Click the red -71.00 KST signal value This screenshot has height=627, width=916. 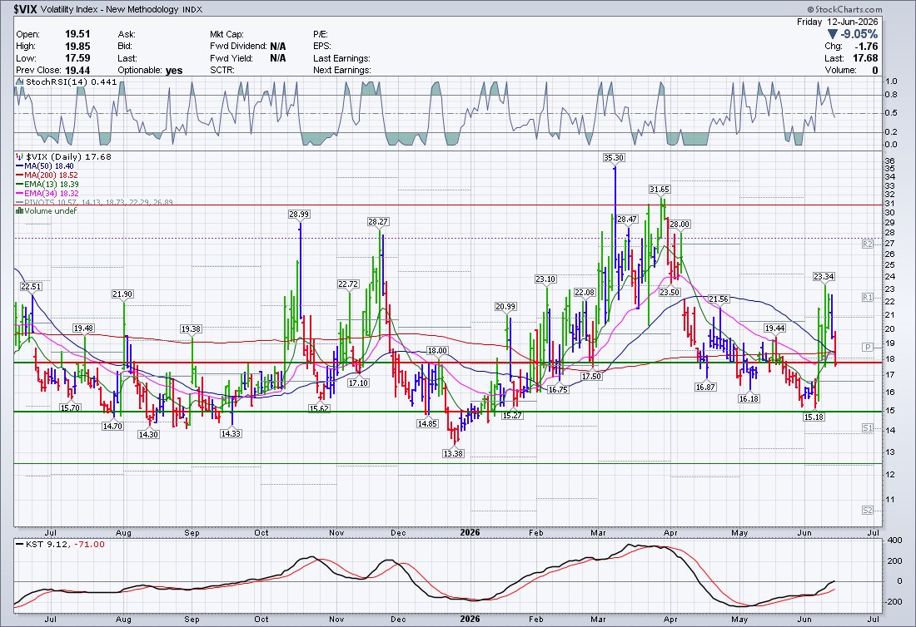click(x=88, y=544)
